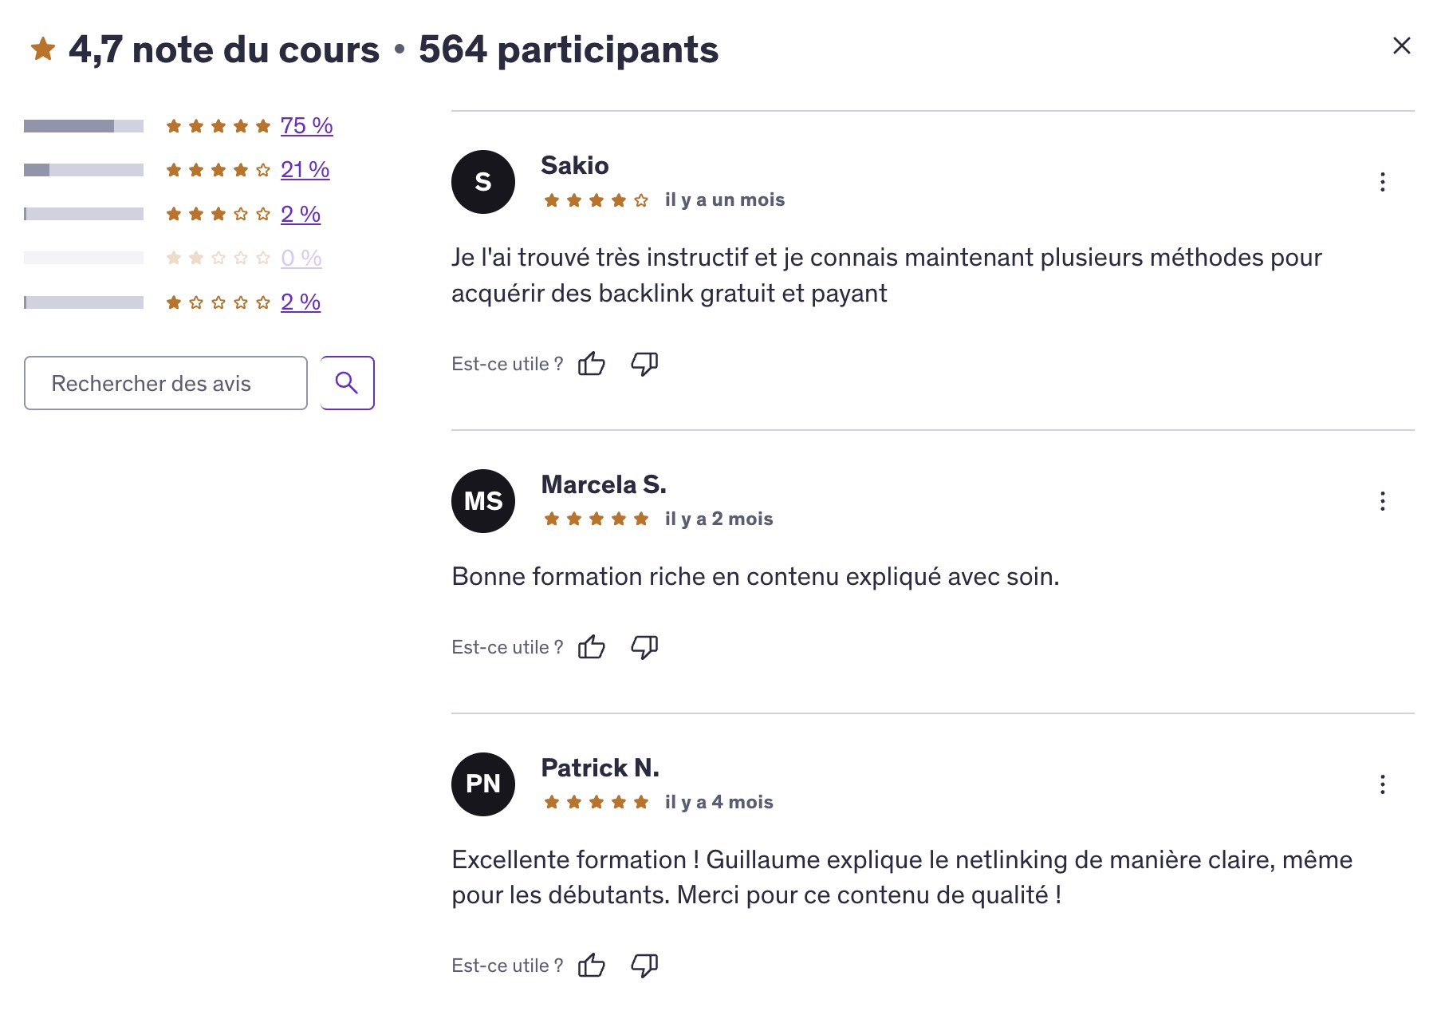This screenshot has height=1015, width=1445.
Task: Thumbs up Marcela S.'s review
Action: click(592, 646)
